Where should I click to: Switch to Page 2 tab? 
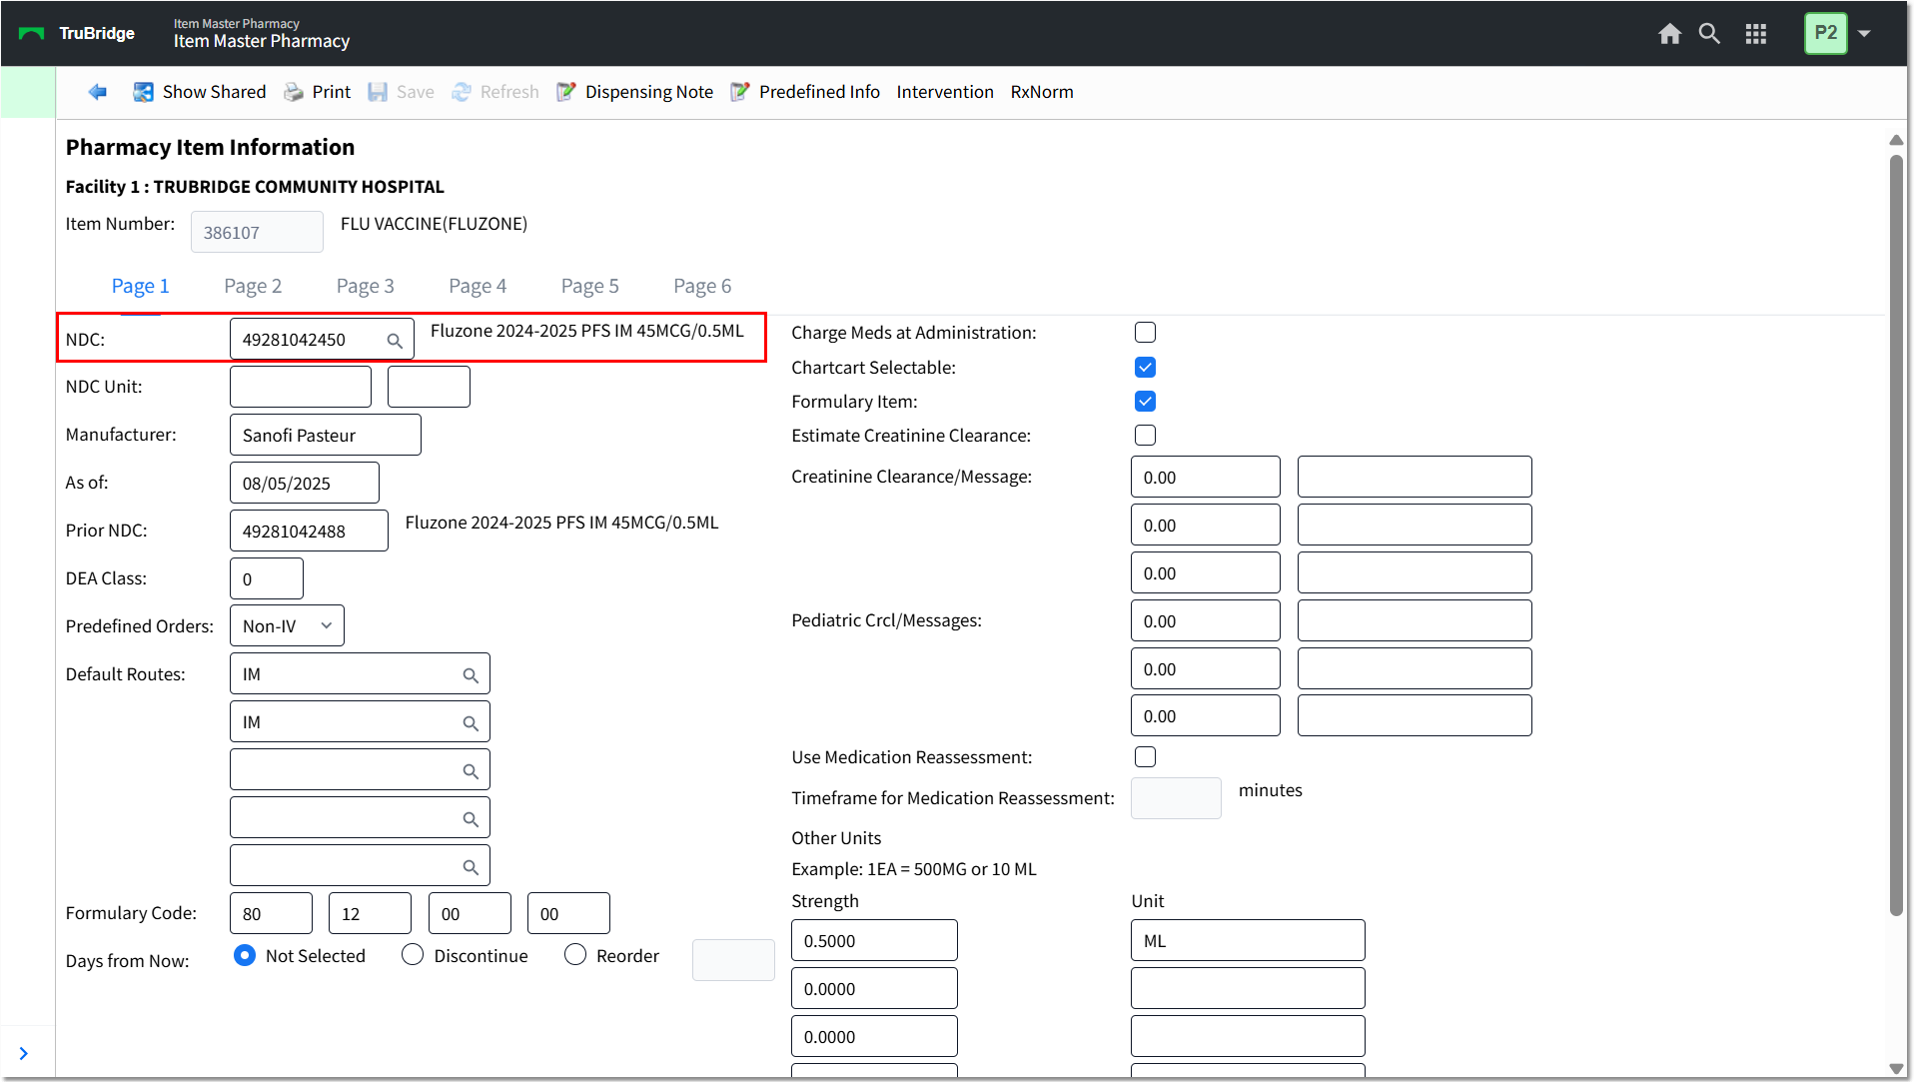point(253,286)
